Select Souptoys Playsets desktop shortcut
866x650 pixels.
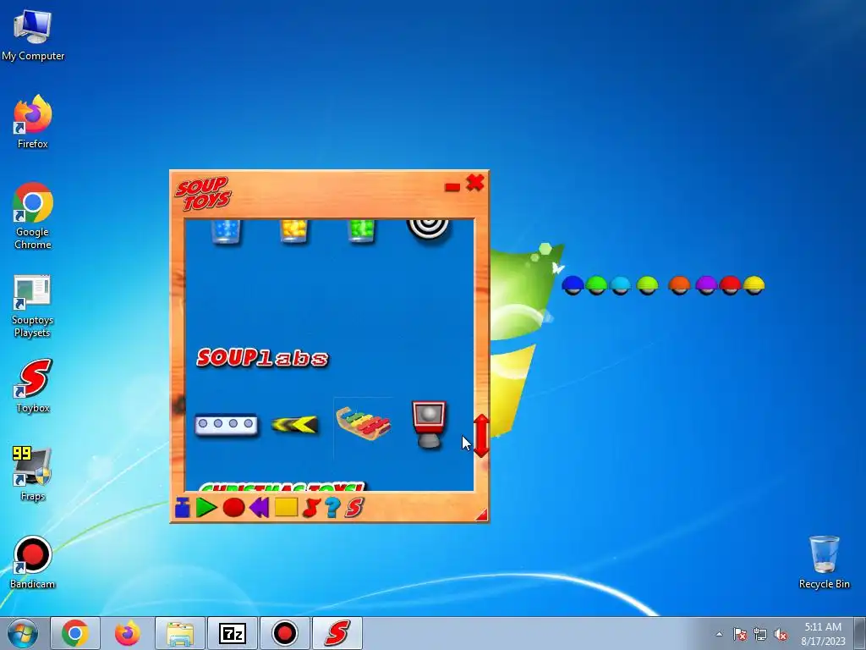[32, 306]
